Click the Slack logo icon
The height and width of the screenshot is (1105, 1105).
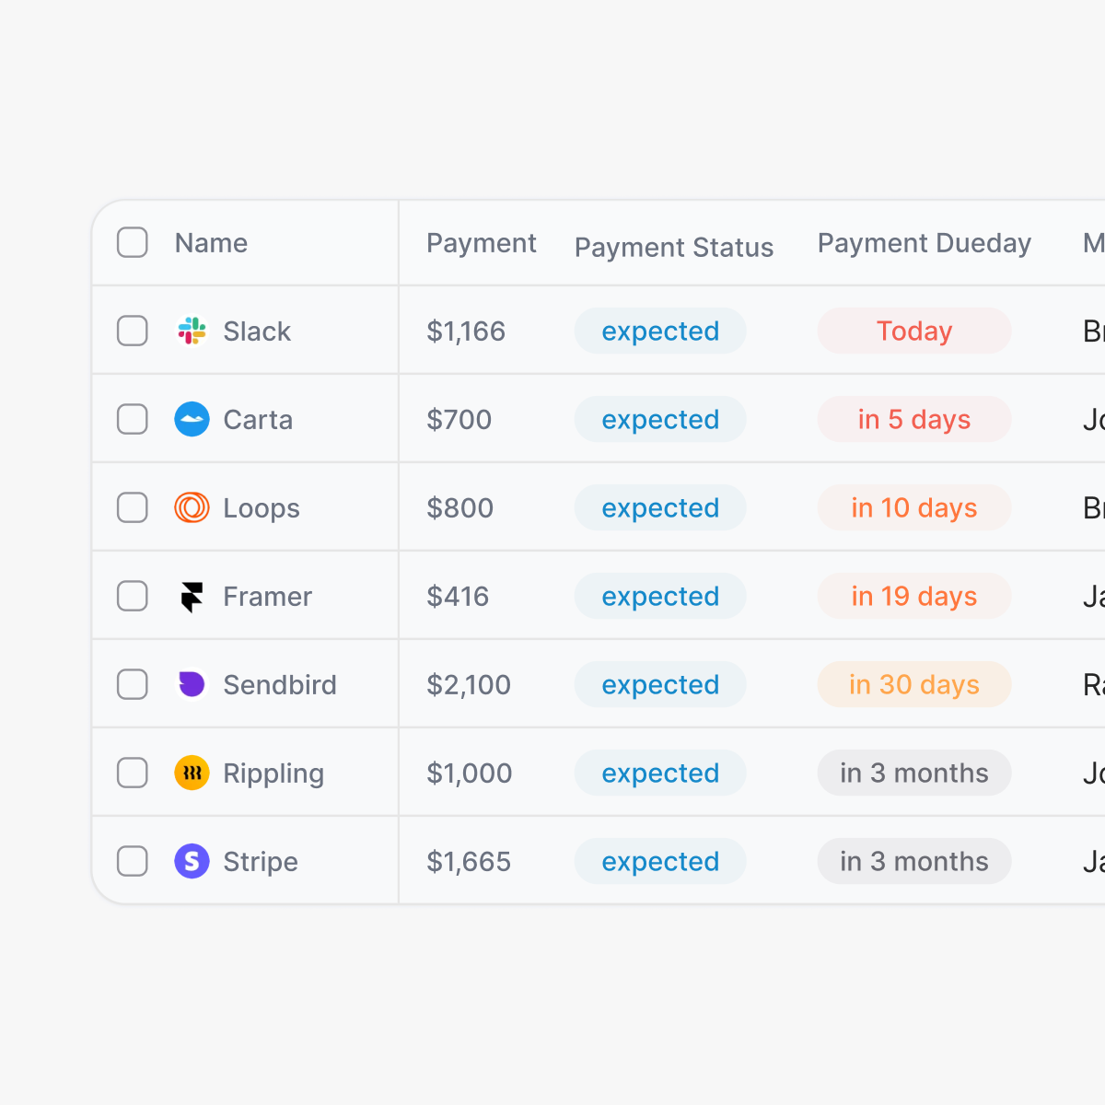[x=192, y=331]
